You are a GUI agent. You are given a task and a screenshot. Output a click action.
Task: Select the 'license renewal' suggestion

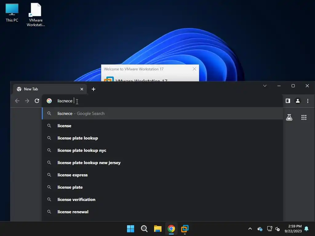pyautogui.click(x=162, y=212)
